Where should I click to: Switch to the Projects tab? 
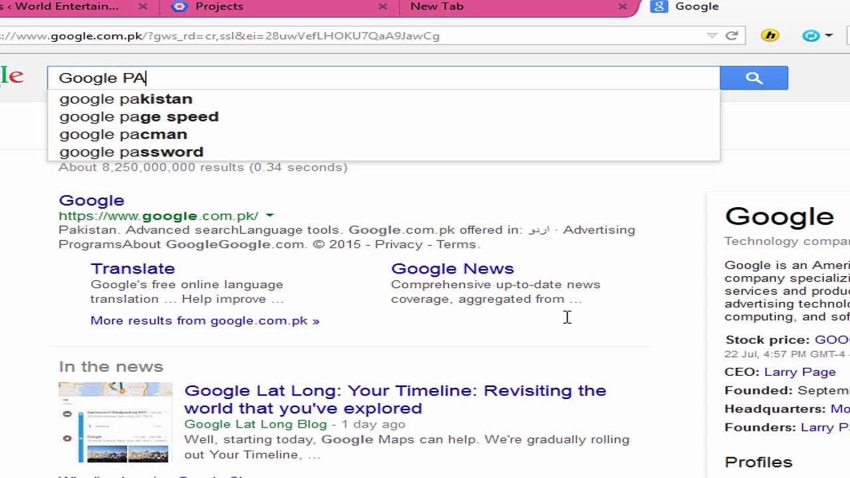(279, 7)
